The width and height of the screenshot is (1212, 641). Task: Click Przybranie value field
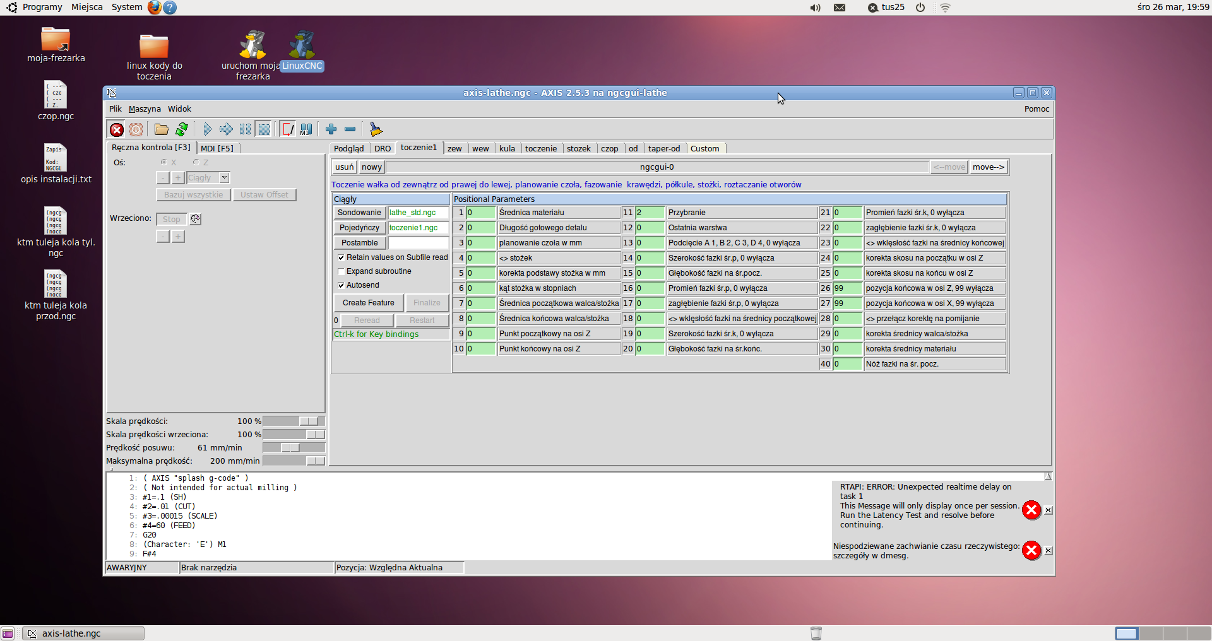pos(650,213)
